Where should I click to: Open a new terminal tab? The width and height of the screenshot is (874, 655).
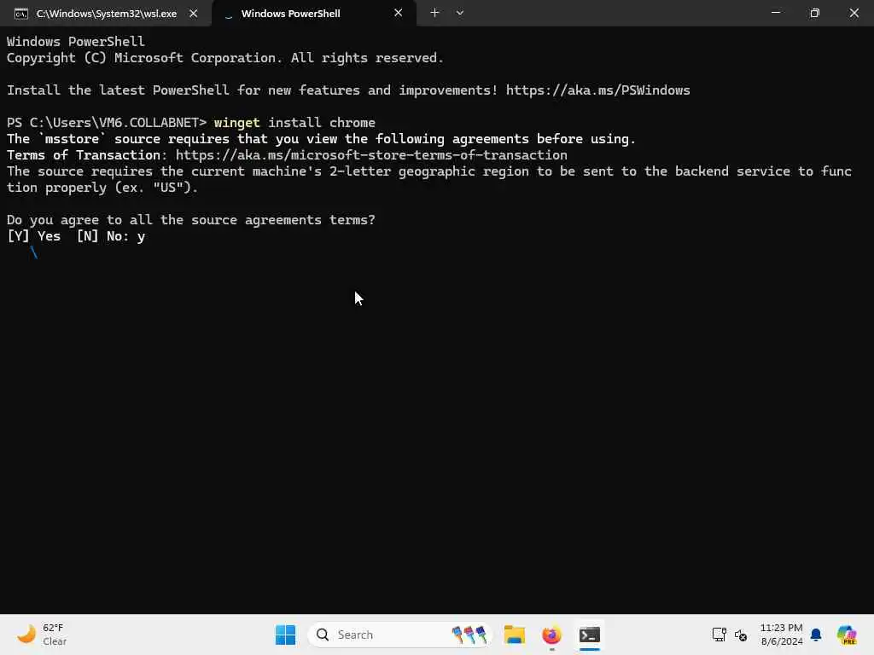coord(434,13)
